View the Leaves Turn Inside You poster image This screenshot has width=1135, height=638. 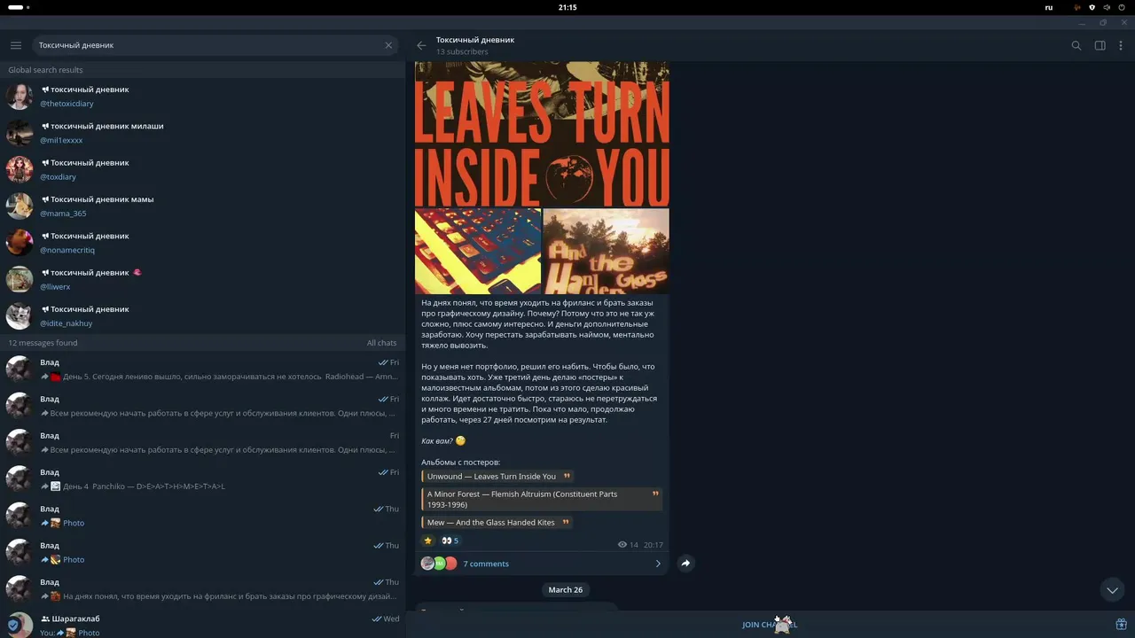[x=542, y=134]
